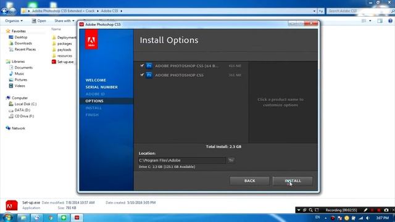395x222 pixels.
Task: Select Music library
Action: [17, 73]
